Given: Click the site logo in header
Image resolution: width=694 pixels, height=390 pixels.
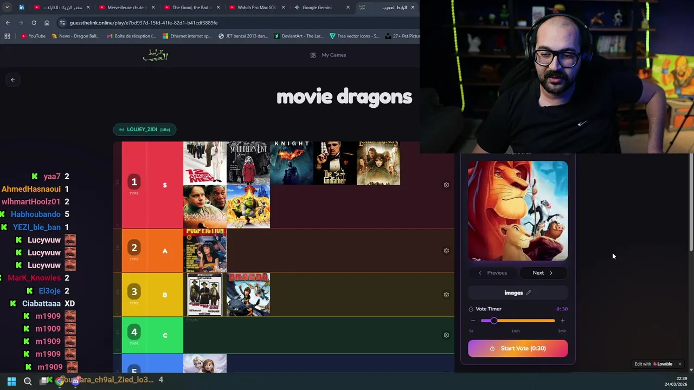Looking at the screenshot, I should click(156, 55).
